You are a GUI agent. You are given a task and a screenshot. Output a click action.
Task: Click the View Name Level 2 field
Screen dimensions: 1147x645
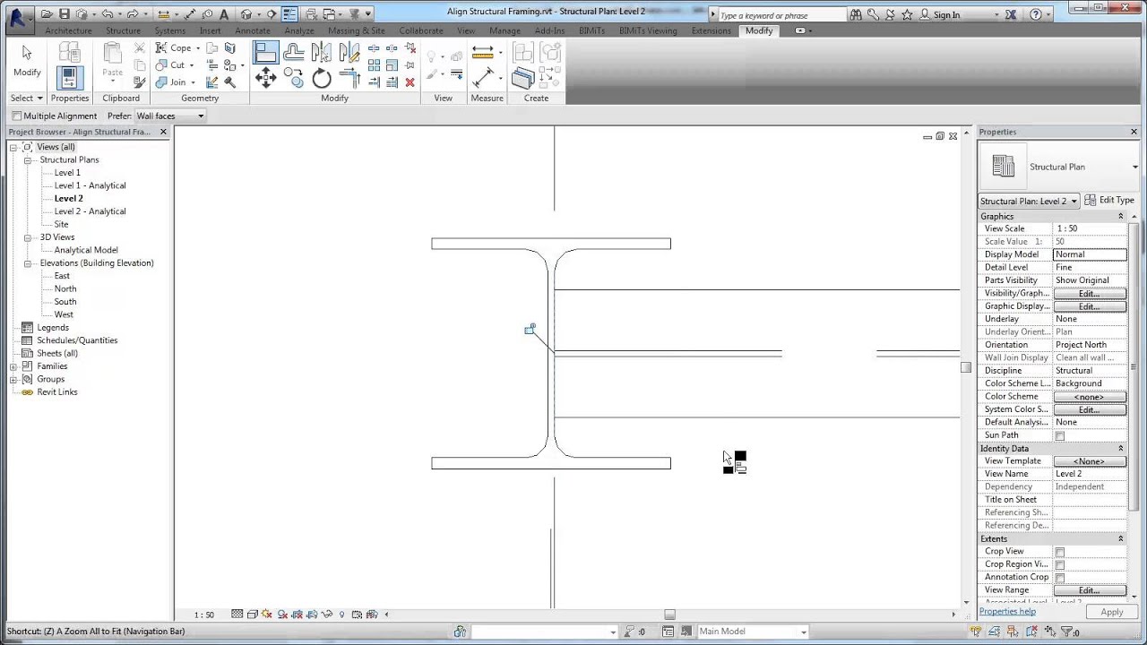coord(1090,474)
